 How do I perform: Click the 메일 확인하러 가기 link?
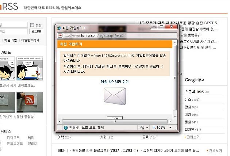115,82
